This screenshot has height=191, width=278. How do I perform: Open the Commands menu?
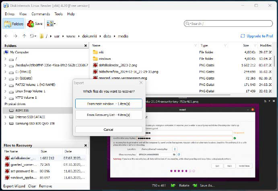tap(41, 14)
